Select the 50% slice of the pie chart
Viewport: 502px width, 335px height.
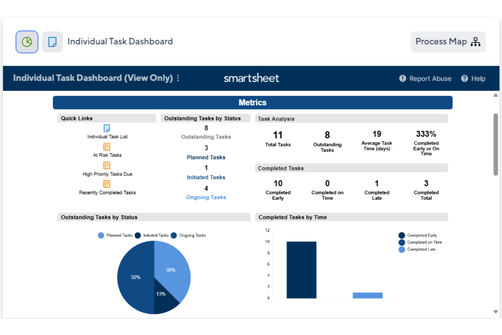pos(136,277)
